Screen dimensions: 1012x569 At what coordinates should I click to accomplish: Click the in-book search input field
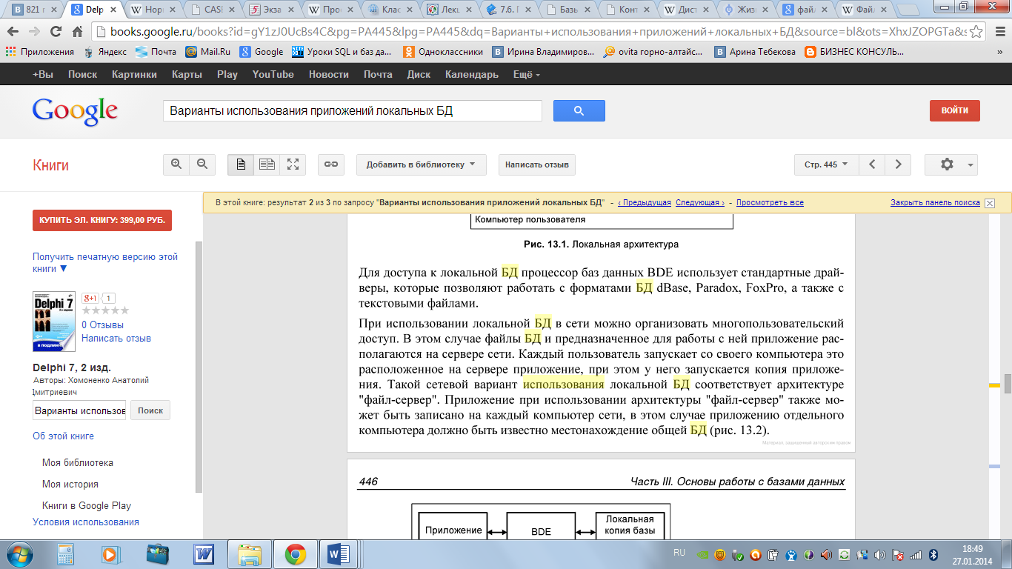[x=79, y=410]
